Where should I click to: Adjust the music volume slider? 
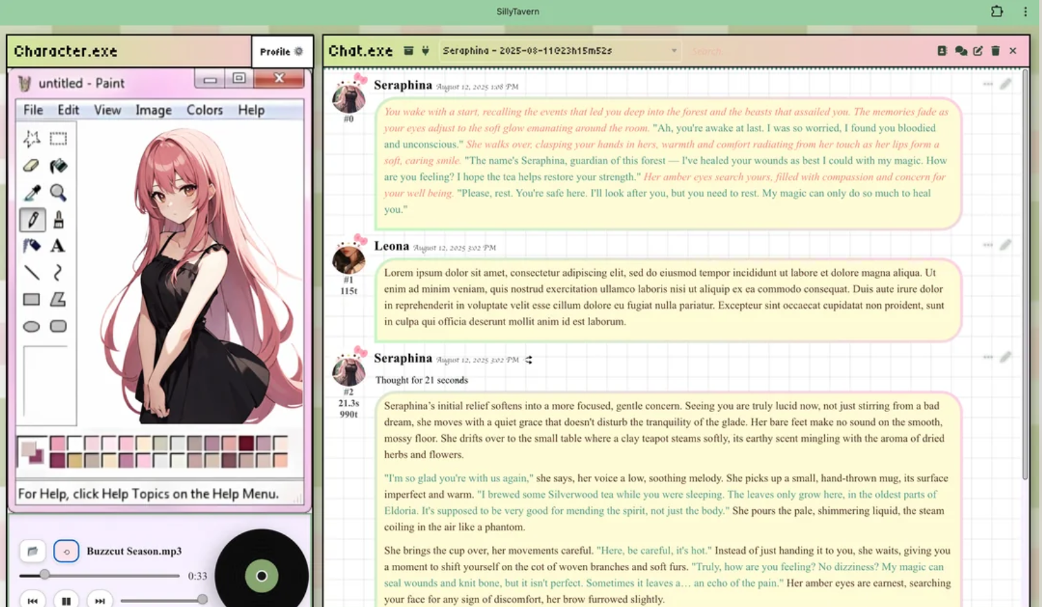click(163, 600)
